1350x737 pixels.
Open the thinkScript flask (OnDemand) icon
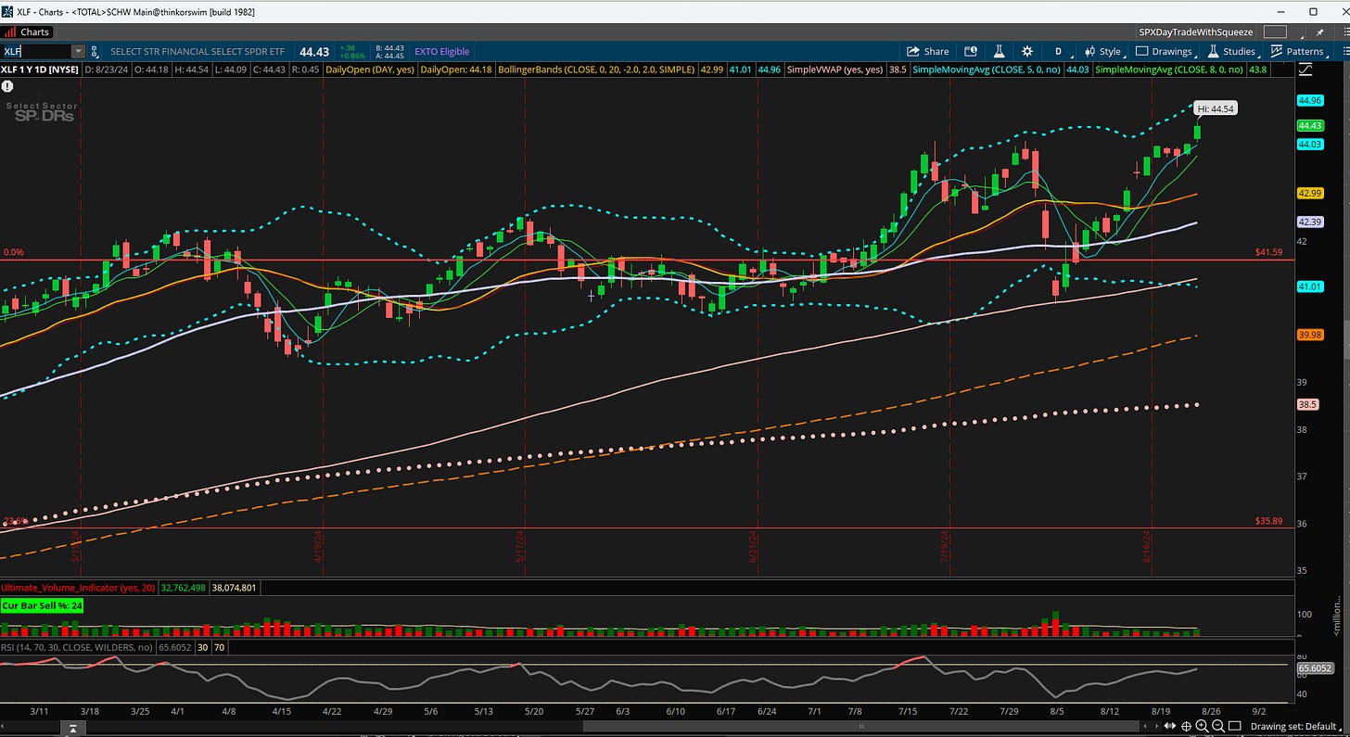(x=1000, y=52)
